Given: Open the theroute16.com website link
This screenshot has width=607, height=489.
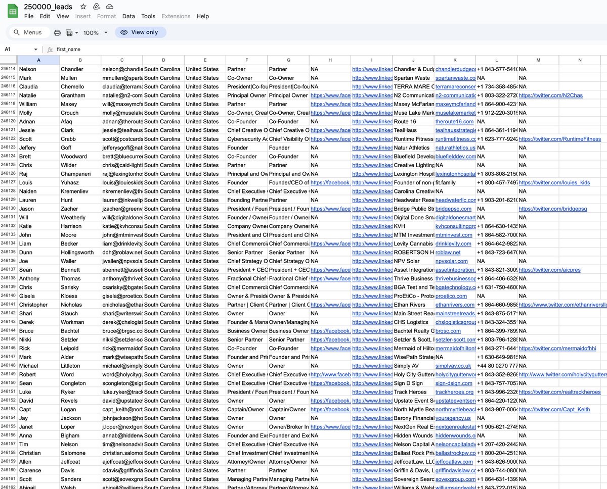Looking at the screenshot, I should pyautogui.click(x=455, y=121).
